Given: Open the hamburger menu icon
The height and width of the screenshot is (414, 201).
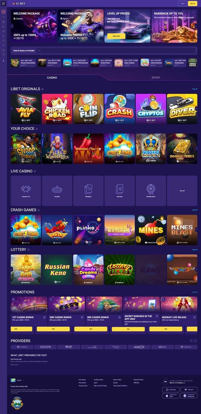Looking at the screenshot, I should tap(3, 4).
